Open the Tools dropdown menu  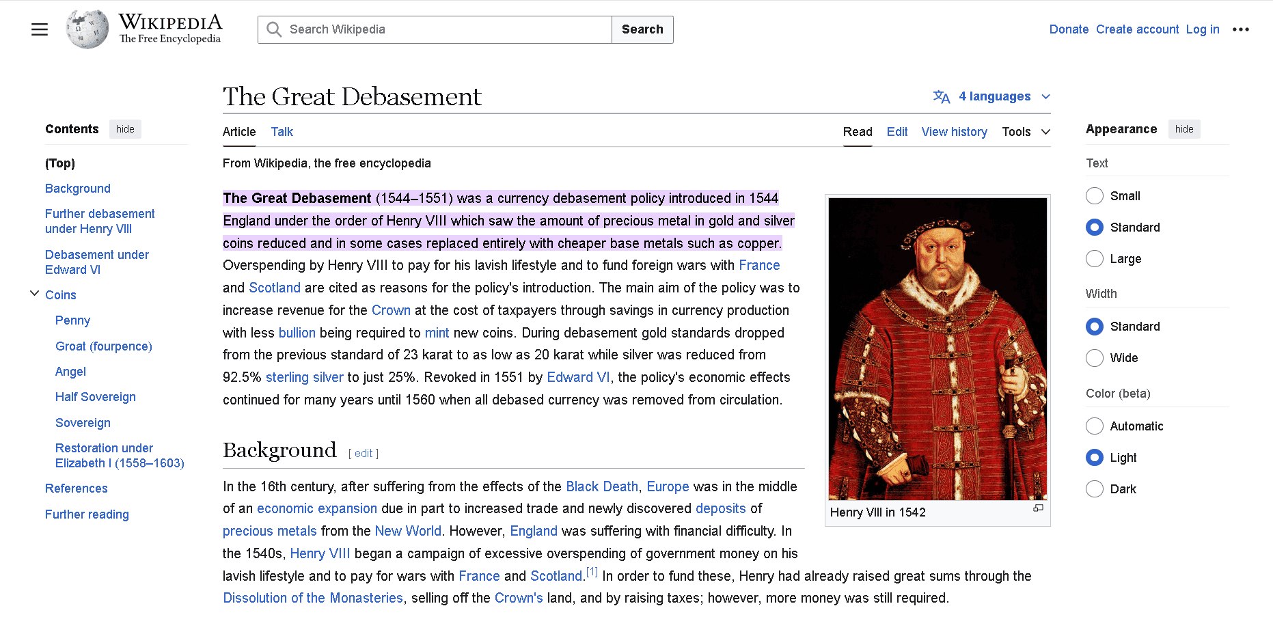pyautogui.click(x=1026, y=132)
